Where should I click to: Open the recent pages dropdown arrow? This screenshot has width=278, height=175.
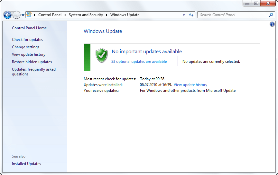23,15
